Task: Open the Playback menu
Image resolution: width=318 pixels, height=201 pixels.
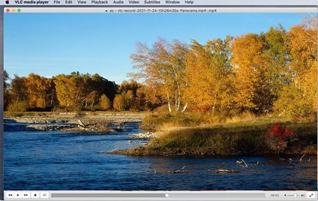Action: point(100,2)
